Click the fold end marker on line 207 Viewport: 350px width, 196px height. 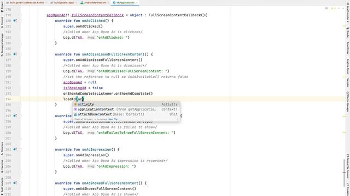tap(20, 172)
